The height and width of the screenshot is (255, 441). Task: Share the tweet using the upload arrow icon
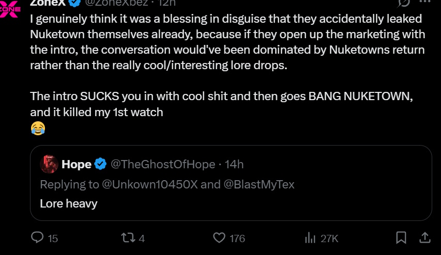pyautogui.click(x=424, y=237)
